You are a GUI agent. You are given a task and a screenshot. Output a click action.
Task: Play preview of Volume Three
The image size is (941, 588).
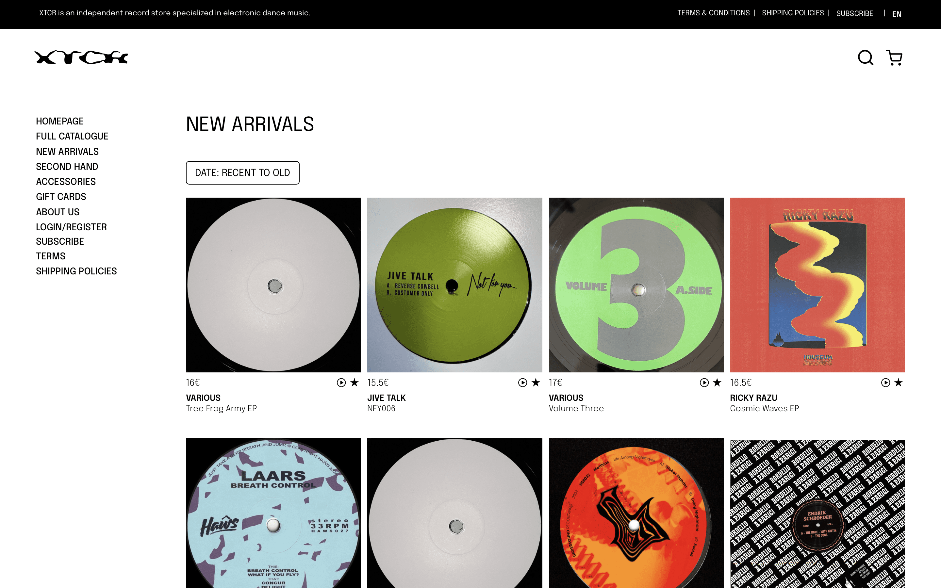704,383
